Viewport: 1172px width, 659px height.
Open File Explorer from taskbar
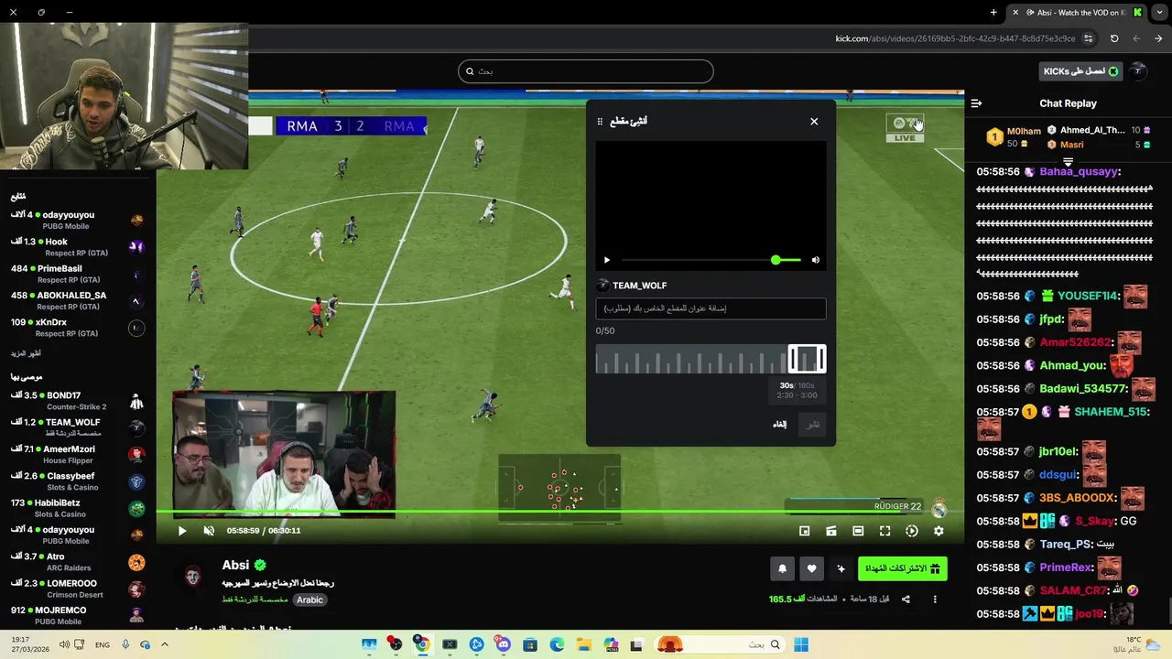(584, 645)
